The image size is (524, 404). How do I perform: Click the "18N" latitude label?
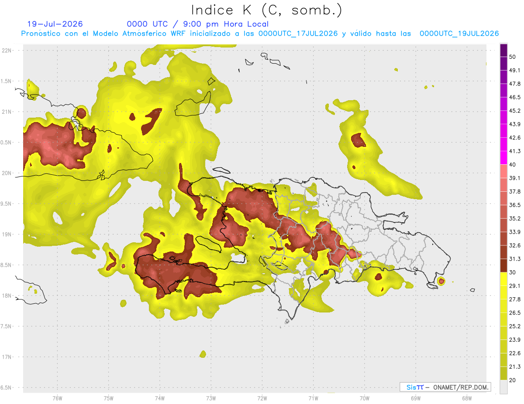tap(6, 296)
